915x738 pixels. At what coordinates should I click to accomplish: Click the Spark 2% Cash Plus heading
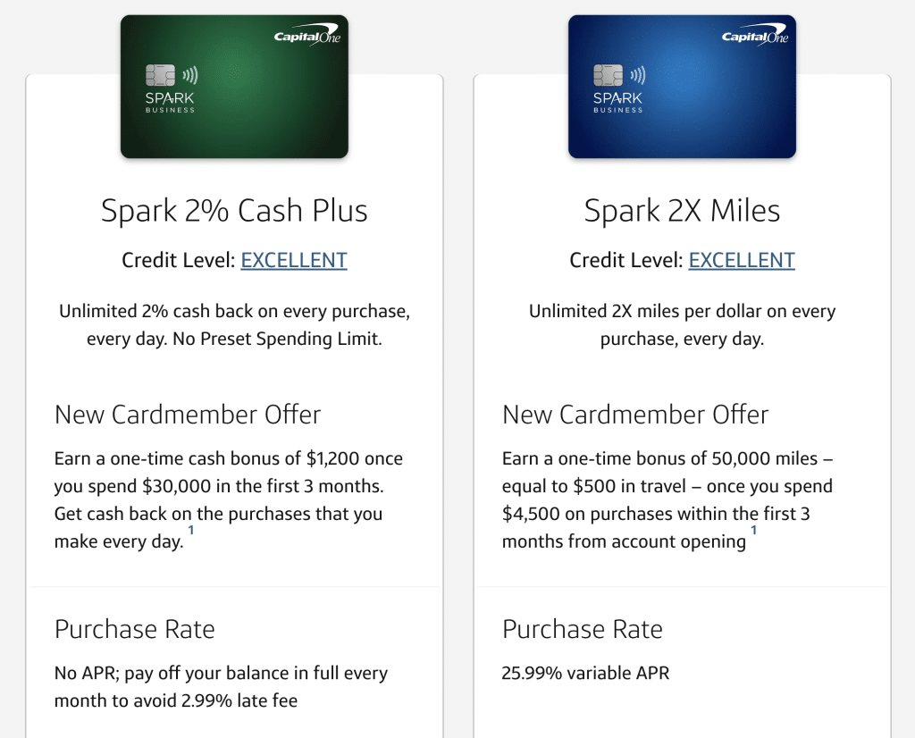pyautogui.click(x=234, y=211)
